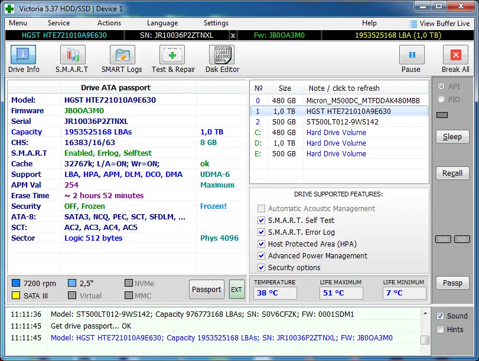Open the Actions menu
This screenshot has height=361, width=479.
tap(109, 23)
